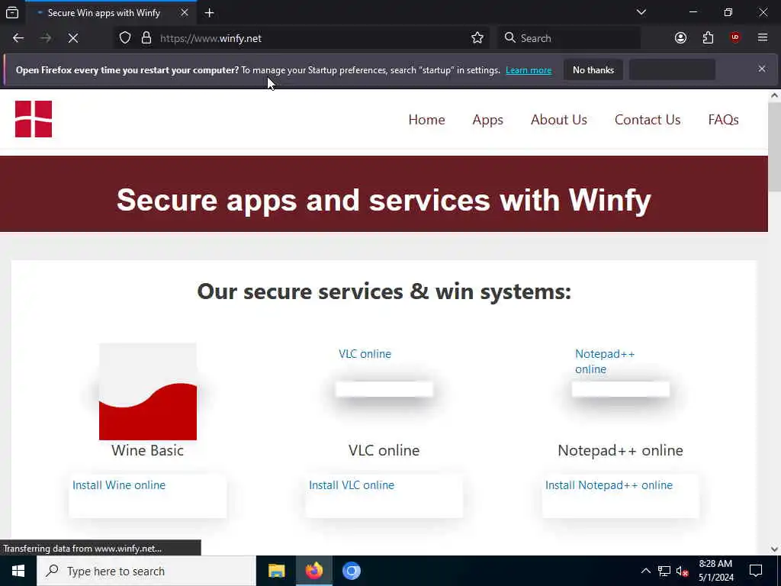
Task: Click the blank notification bar button
Action: click(x=672, y=69)
